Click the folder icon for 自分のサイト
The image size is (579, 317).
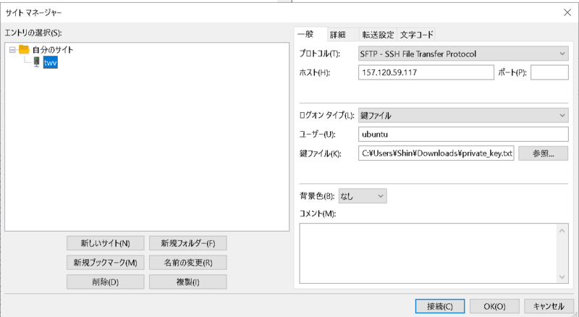[x=24, y=49]
